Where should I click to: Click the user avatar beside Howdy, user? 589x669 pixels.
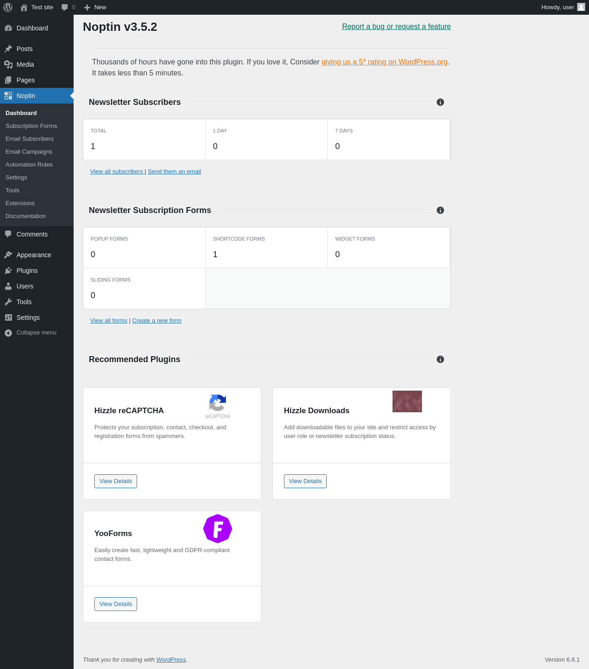coord(581,7)
